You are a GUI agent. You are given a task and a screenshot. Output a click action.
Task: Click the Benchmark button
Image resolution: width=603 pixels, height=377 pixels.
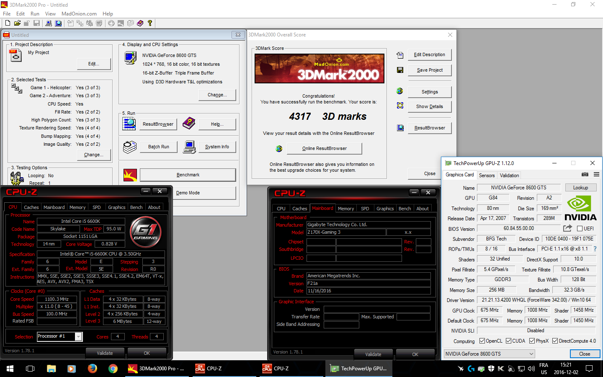[188, 175]
